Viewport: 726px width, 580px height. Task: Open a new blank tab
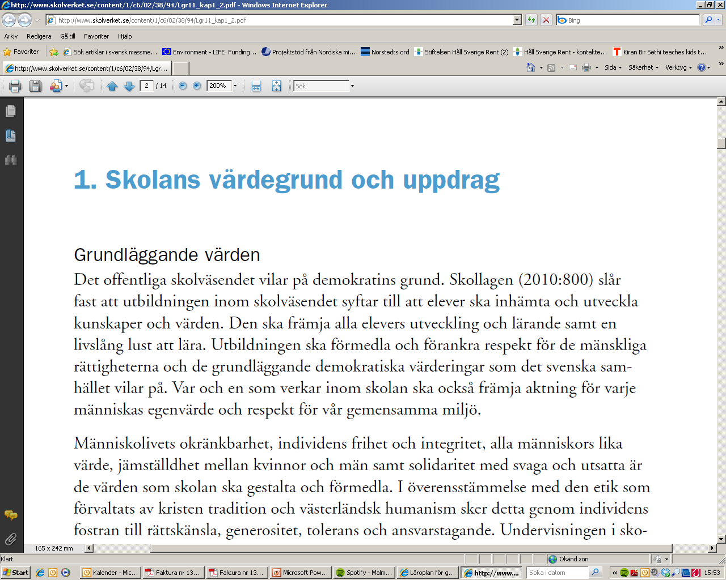coord(180,69)
